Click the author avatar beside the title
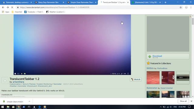Image resolution: width=194 pixels, height=109 pixels. point(5,81)
